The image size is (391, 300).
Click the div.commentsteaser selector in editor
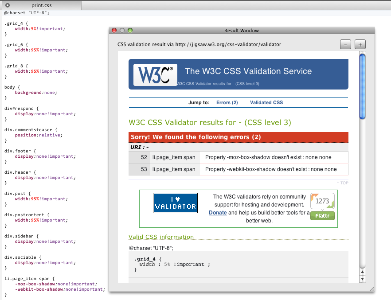[x=31, y=129]
